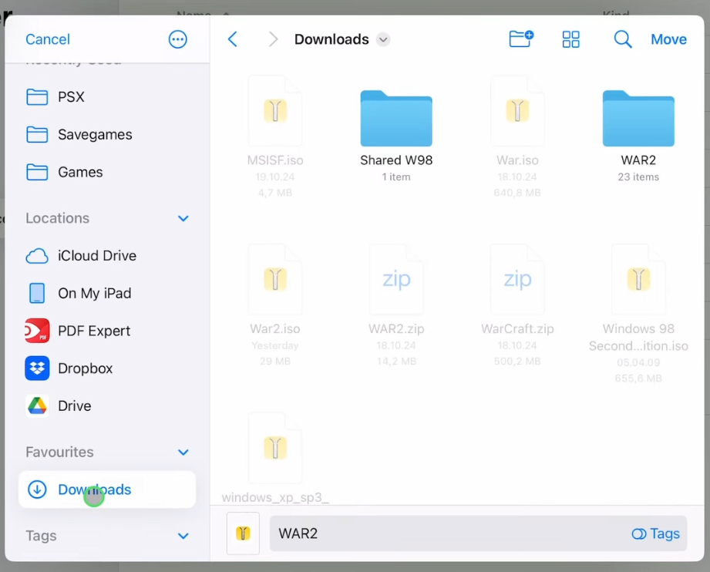Image resolution: width=710 pixels, height=572 pixels.
Task: Open the Downloads title dropdown chevron
Action: click(x=383, y=39)
